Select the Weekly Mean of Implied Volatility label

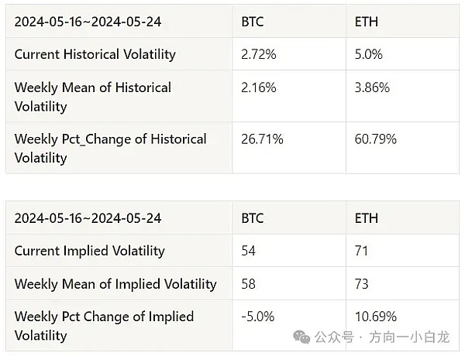point(115,284)
